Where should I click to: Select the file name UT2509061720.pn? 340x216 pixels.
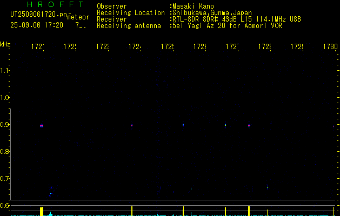[x=38, y=15]
